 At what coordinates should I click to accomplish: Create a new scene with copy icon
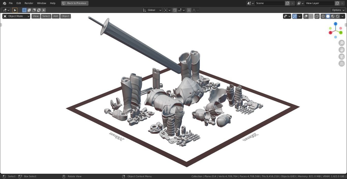point(287,3)
